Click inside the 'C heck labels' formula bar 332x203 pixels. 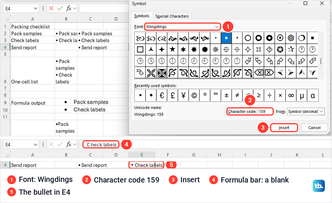(205, 145)
